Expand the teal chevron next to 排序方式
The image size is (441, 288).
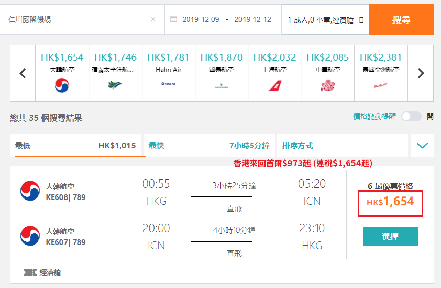click(422, 145)
